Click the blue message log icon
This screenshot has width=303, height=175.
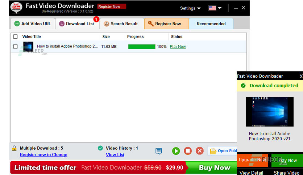pyautogui.click(x=159, y=151)
